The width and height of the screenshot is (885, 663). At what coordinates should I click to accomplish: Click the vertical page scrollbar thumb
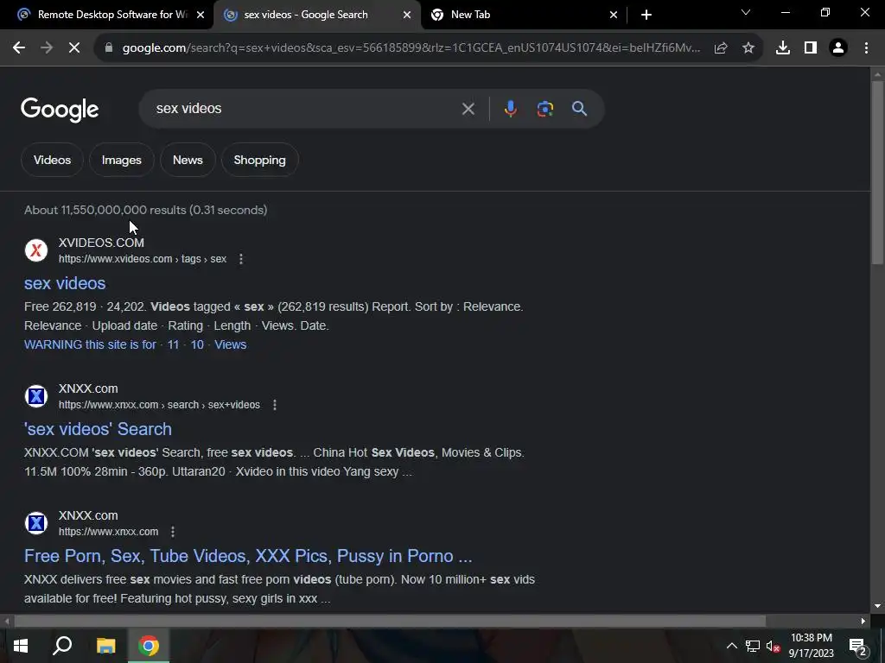click(x=877, y=172)
